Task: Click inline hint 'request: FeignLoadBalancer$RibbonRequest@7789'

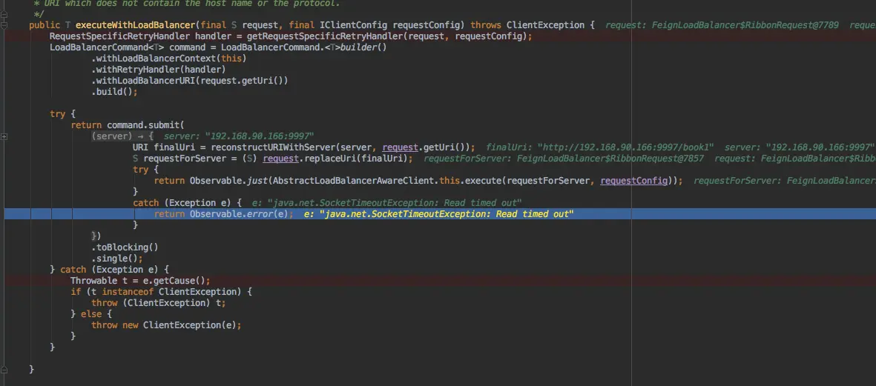Action: click(722, 25)
